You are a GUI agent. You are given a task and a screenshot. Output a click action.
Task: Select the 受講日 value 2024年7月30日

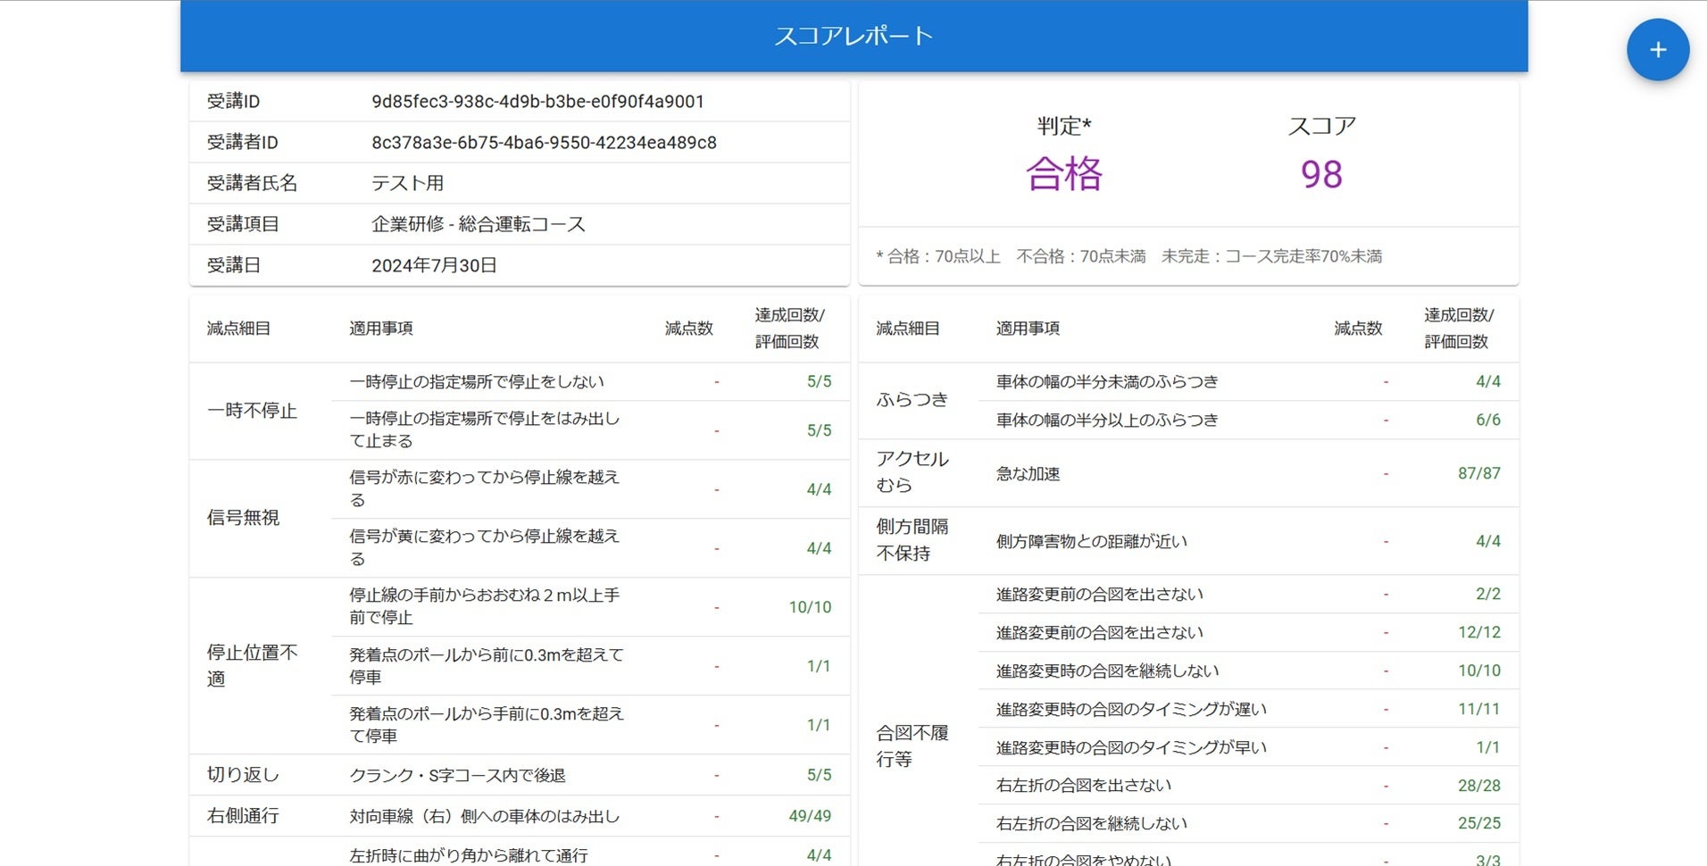coord(435,265)
